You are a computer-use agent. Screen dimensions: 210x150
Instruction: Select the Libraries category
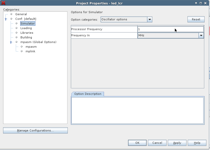tap(27, 33)
